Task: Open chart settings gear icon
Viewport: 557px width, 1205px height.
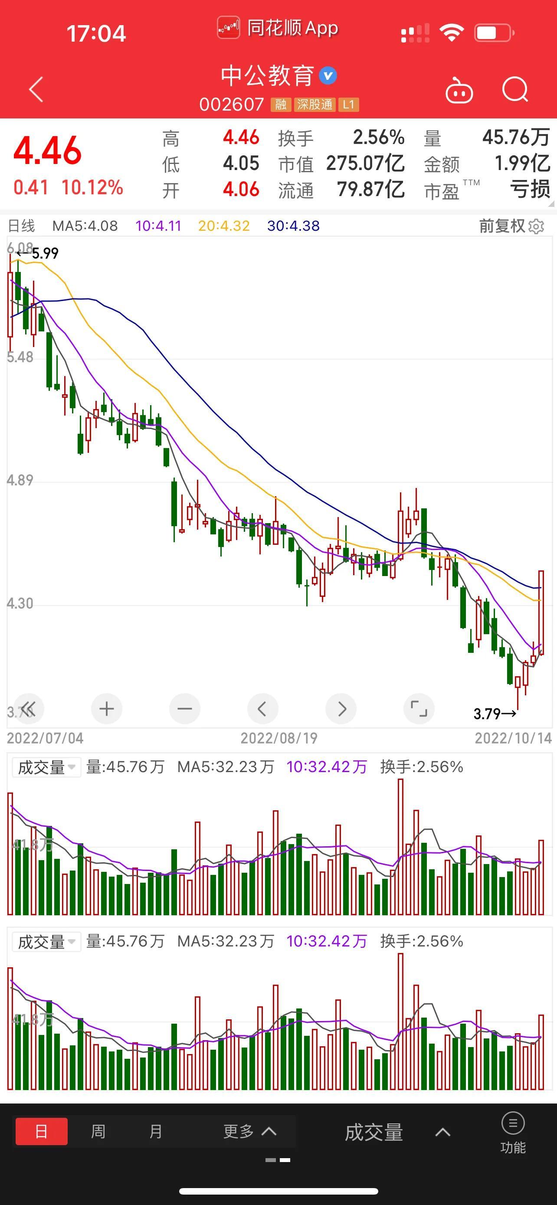Action: (x=537, y=226)
